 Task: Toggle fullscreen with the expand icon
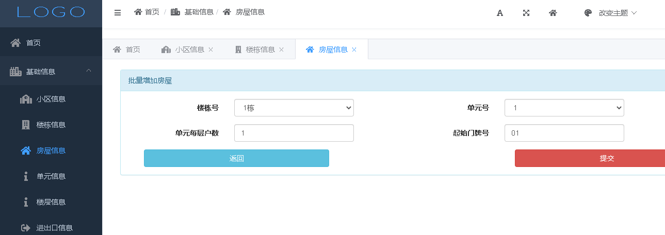pos(526,13)
